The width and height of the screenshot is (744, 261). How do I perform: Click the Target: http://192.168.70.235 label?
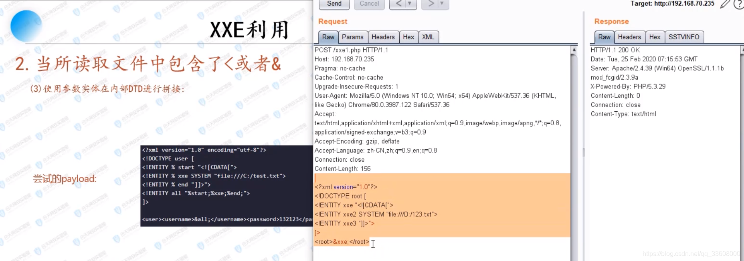672,4
